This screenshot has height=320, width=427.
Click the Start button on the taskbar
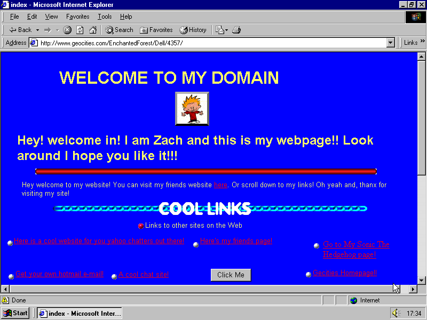15,313
